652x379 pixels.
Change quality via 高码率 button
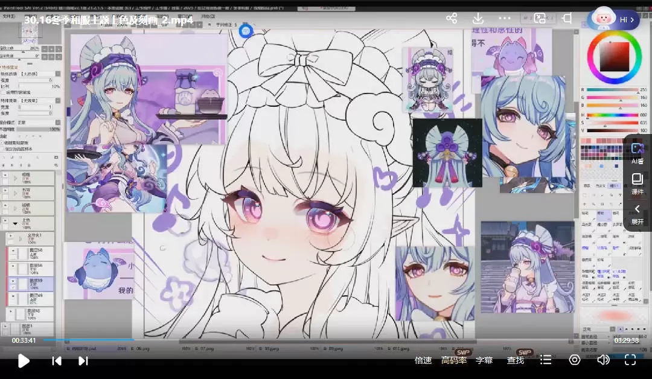454,360
